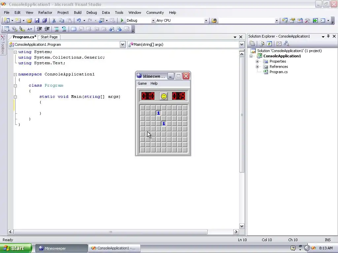Open the solution configuration Debug dropdown
This screenshot has height=253, width=338.
point(153,20)
